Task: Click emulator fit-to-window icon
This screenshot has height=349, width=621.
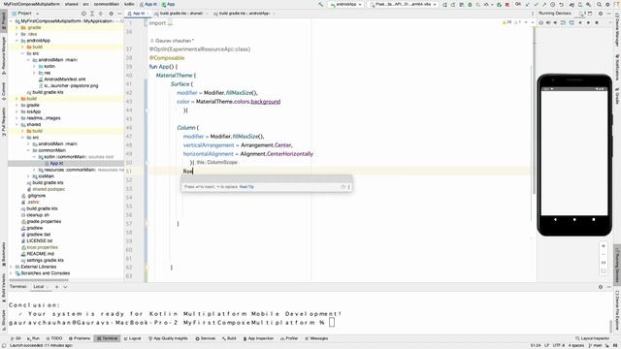Action: pyautogui.click(x=604, y=271)
